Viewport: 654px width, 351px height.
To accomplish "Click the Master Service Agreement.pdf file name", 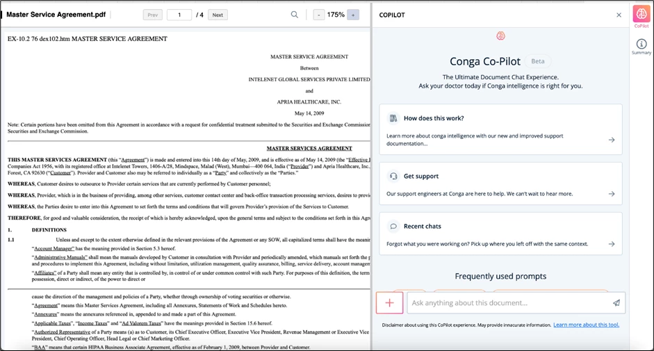I will pos(56,15).
